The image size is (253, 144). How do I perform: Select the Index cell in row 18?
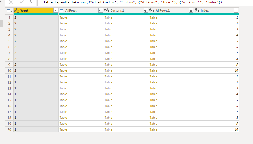click(x=216, y=118)
